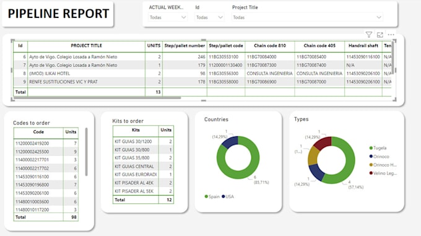The width and height of the screenshot is (421, 236).
Task: Click the main table horizontal scrollbar
Action: pos(97,98)
